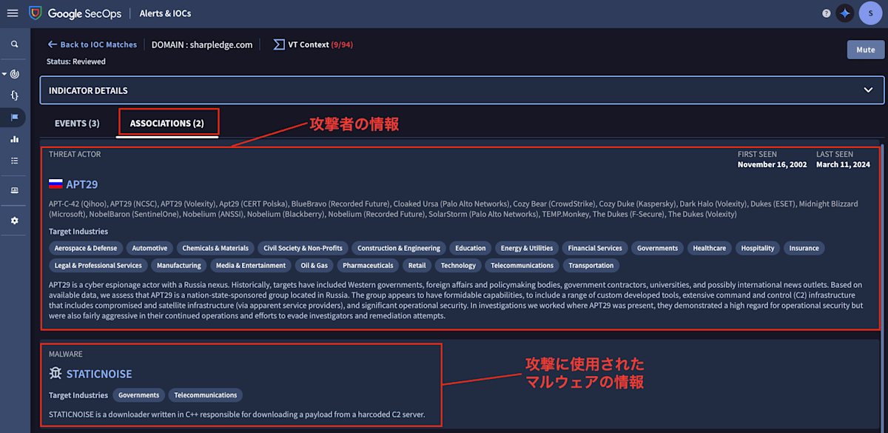Open the bar chart dashboards icon
Image resolution: width=888 pixels, height=433 pixels.
[x=14, y=139]
